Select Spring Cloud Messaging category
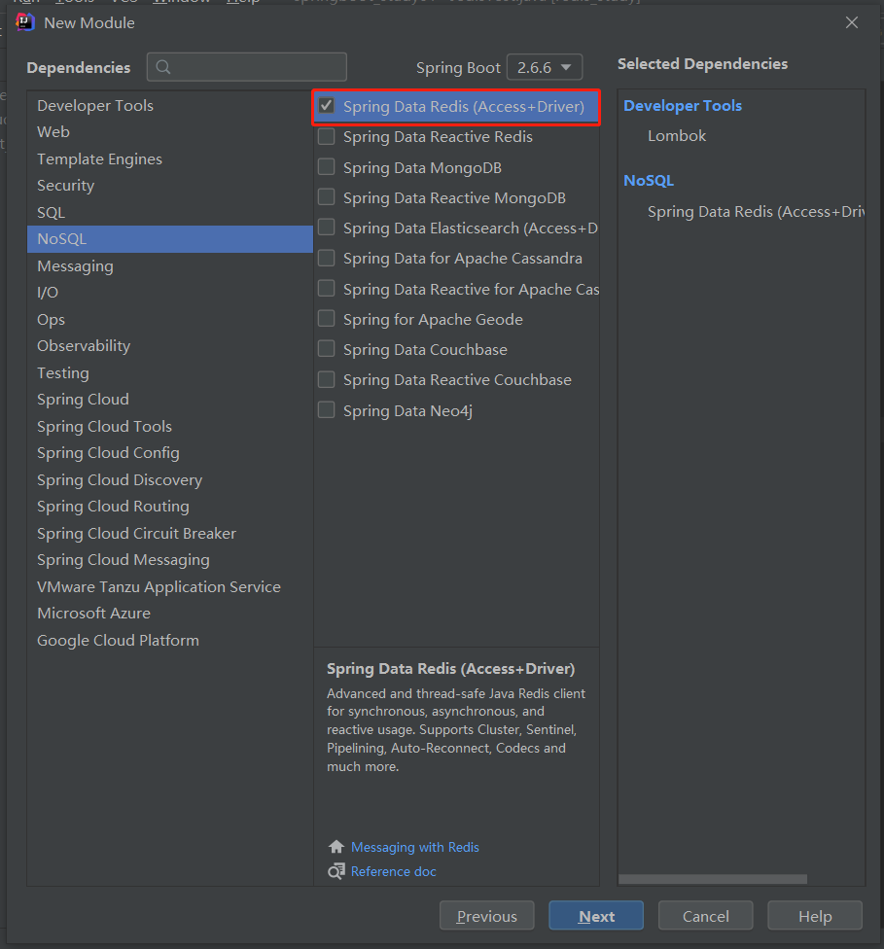This screenshot has width=884, height=949. [170, 560]
